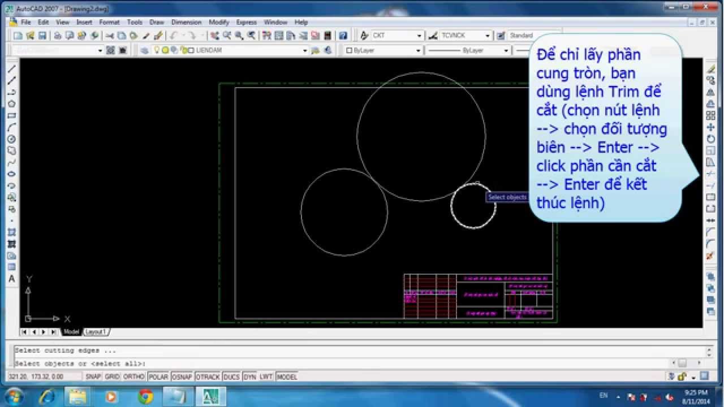This screenshot has width=724, height=407.
Task: Switch to the Model tab
Action: click(x=71, y=332)
